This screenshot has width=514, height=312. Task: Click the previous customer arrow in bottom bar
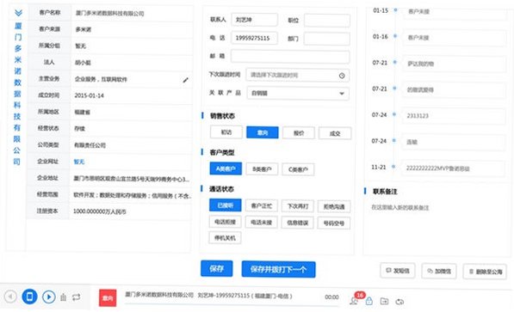click(10, 297)
